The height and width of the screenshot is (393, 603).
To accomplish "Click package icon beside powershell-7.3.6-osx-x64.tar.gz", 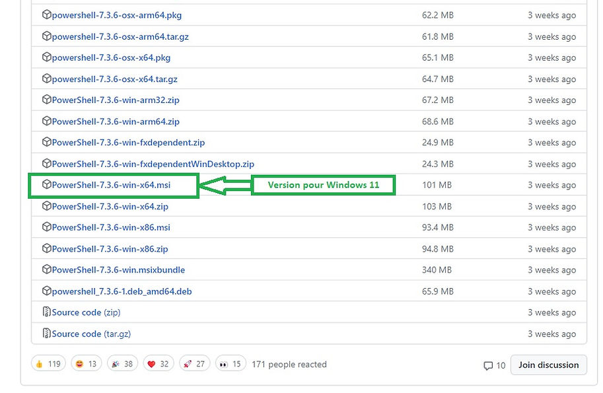I will 46,79.
